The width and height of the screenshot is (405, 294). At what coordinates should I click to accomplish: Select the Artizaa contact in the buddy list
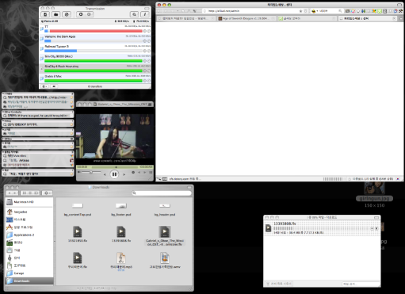(x=38, y=160)
